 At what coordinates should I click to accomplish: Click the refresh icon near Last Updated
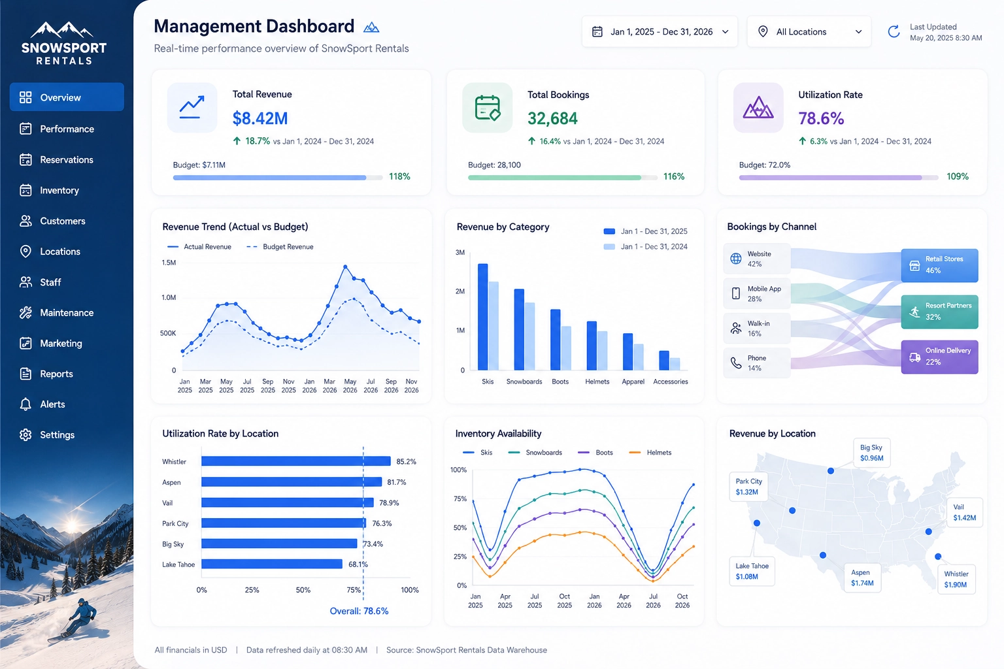tap(894, 31)
